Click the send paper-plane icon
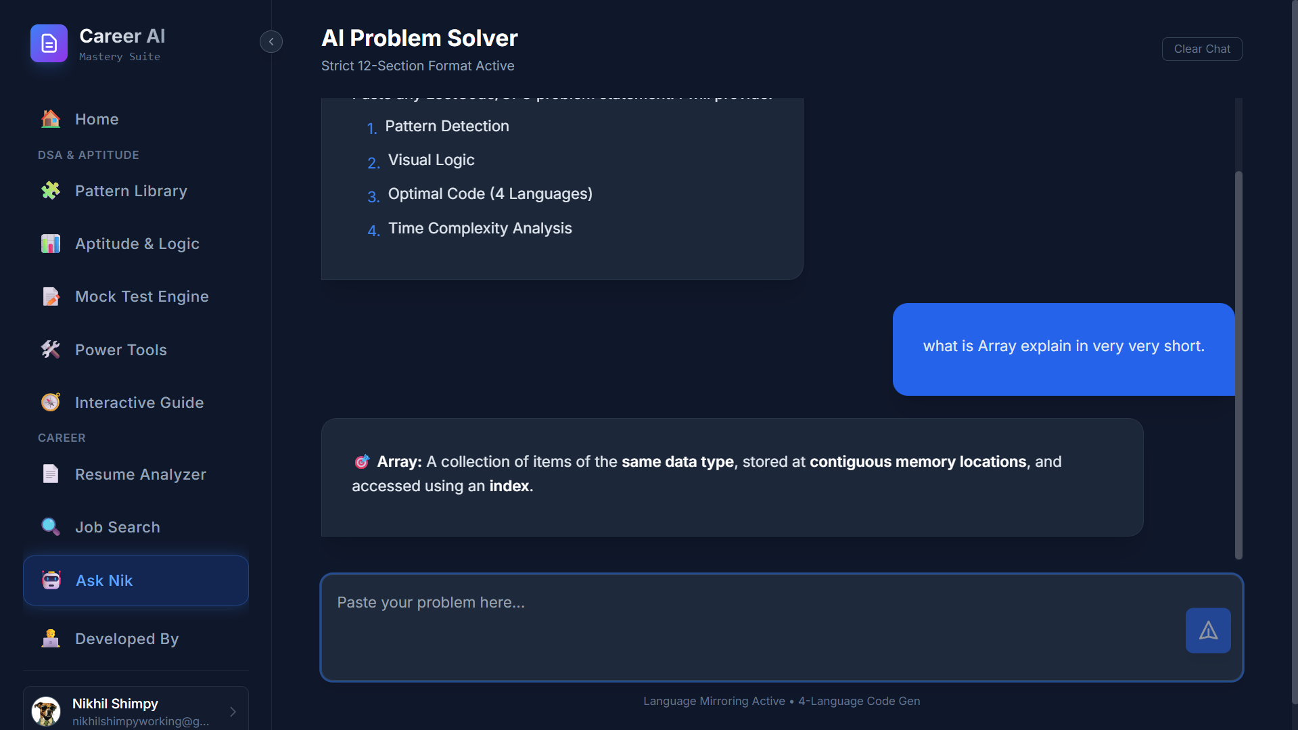 tap(1208, 630)
